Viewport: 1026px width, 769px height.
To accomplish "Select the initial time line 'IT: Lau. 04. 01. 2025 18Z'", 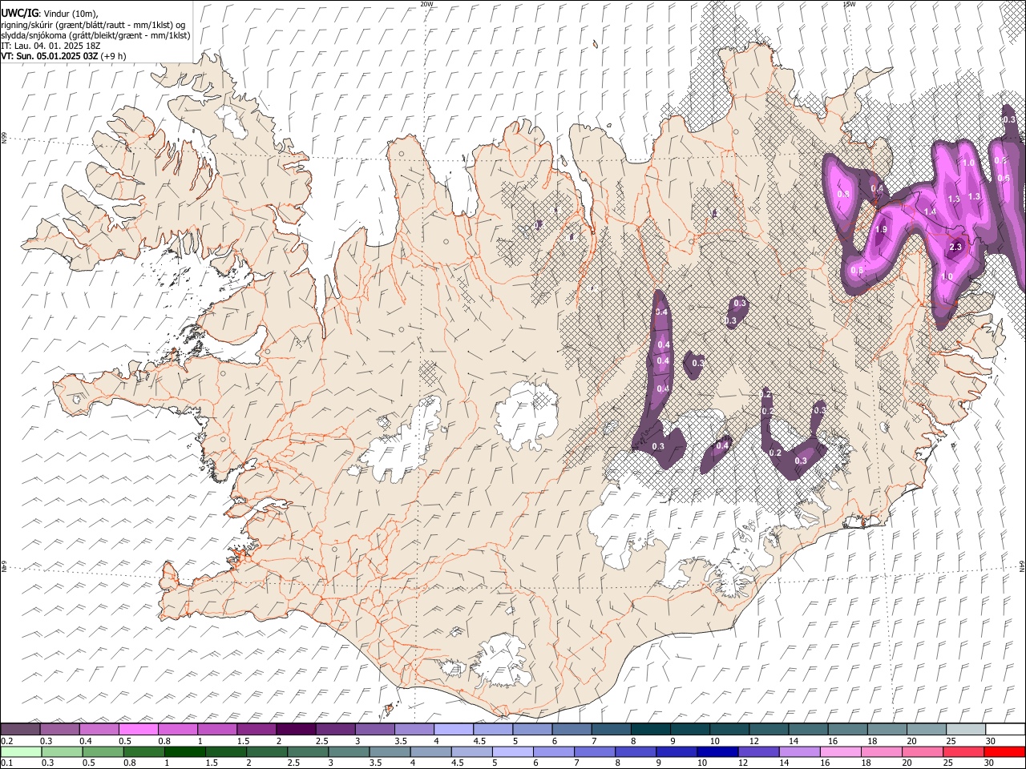I will tap(50, 46).
